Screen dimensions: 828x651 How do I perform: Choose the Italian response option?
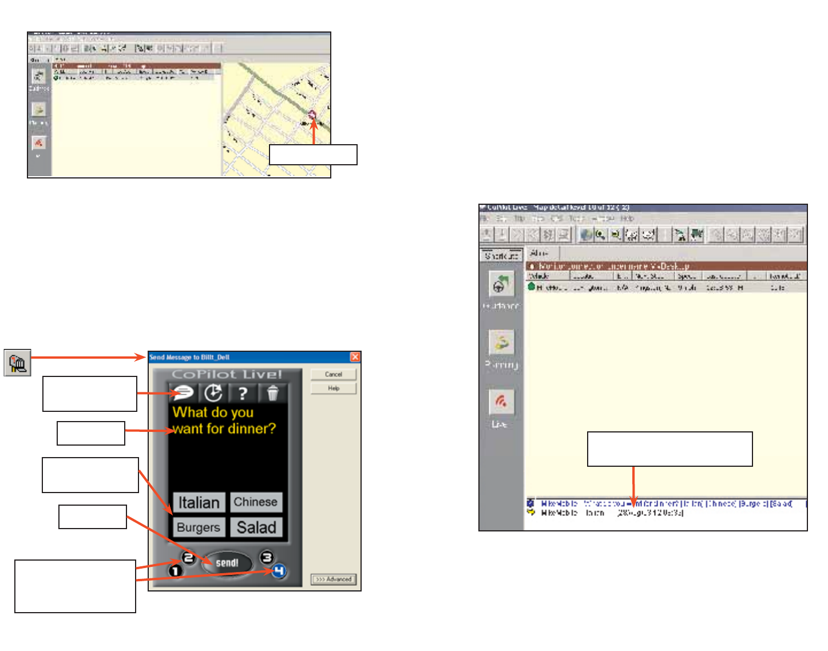click(199, 502)
